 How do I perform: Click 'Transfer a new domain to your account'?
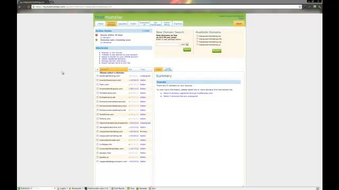pyautogui.click(x=119, y=55)
